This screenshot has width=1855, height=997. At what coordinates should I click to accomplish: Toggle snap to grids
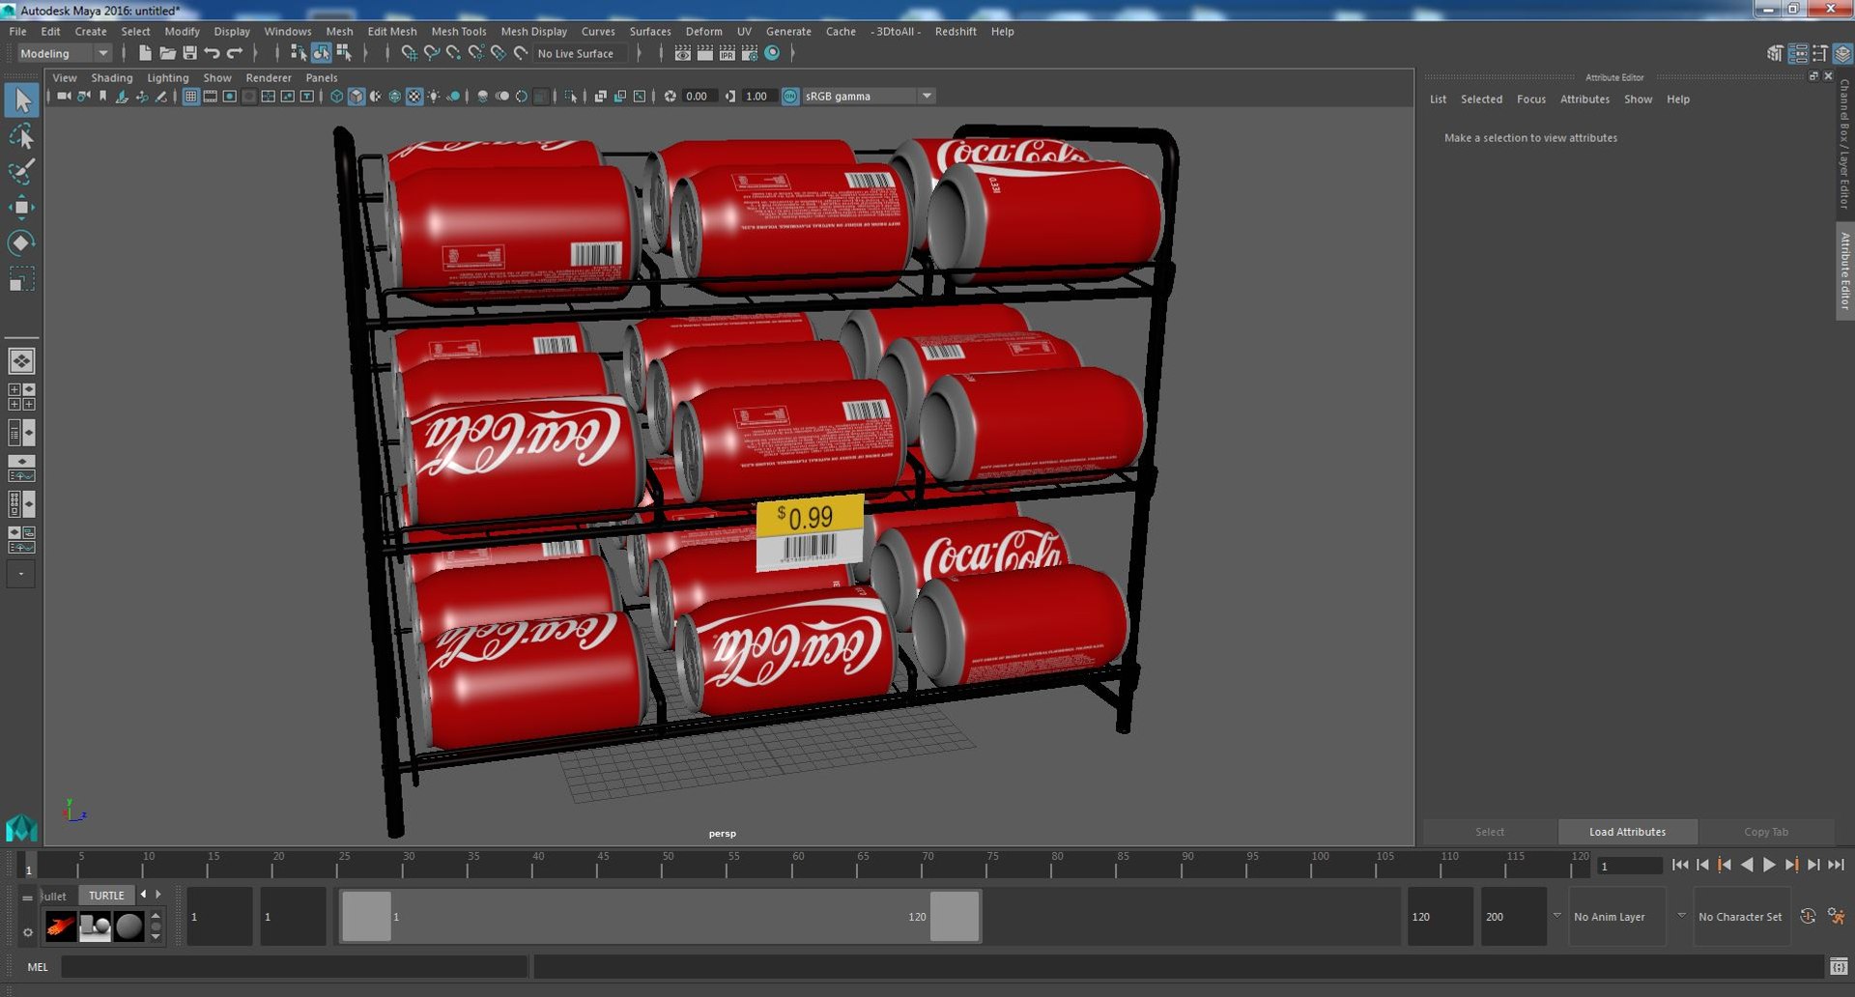point(409,53)
